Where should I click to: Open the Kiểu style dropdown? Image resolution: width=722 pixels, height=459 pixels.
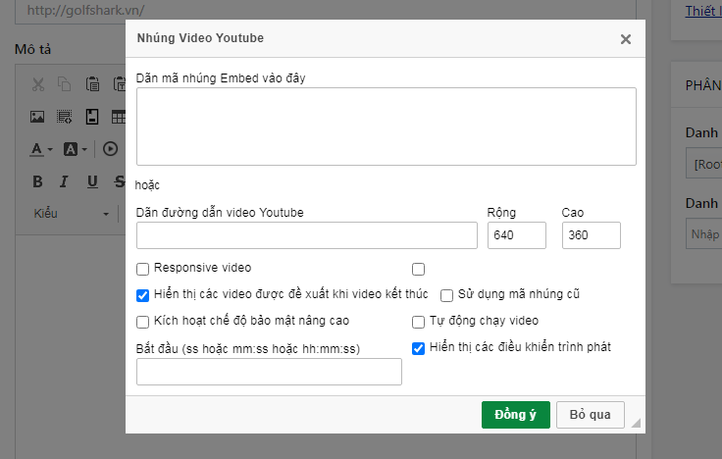(71, 214)
